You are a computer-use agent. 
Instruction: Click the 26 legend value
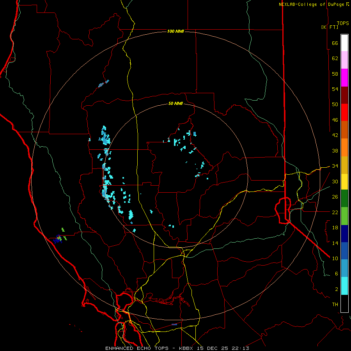[x=335, y=197]
